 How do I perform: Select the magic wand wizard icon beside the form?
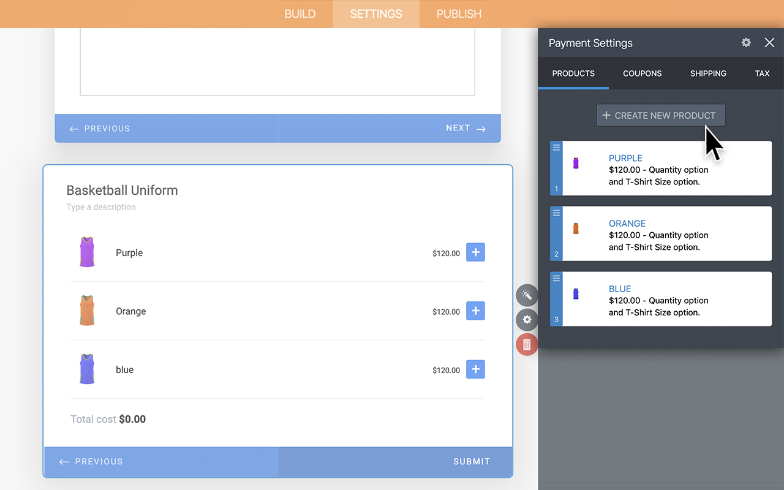point(527,295)
